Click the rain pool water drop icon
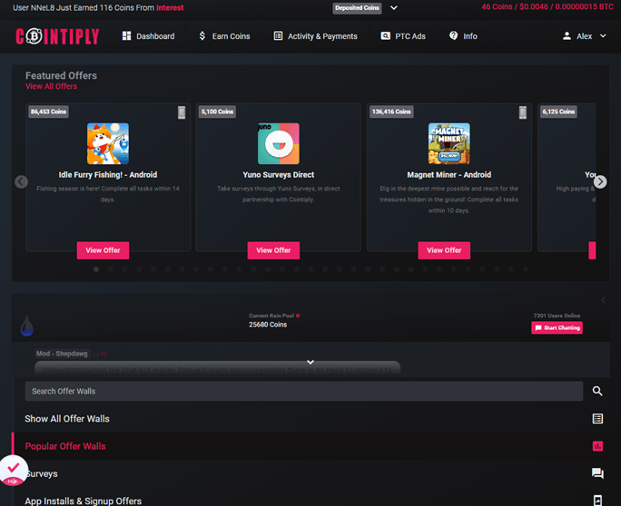This screenshot has width=621, height=506. coord(27,326)
